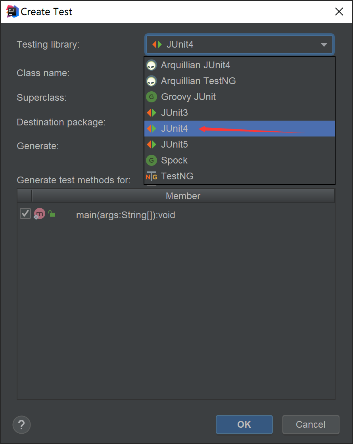
Task: Click the Arquillian JUnit4 alien icon
Action: coord(151,65)
